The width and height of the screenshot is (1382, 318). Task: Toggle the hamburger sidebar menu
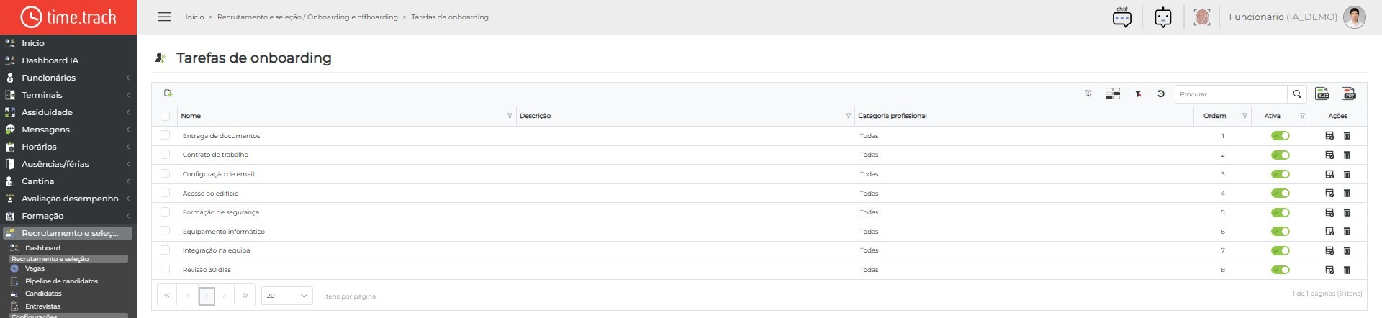coord(164,17)
